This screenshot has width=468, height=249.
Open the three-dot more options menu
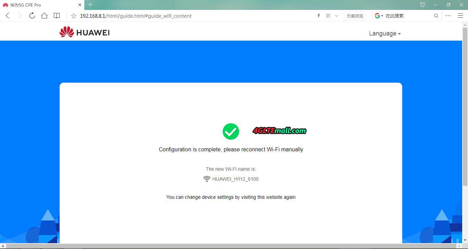point(448,16)
